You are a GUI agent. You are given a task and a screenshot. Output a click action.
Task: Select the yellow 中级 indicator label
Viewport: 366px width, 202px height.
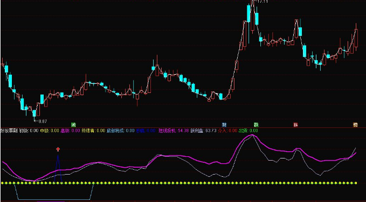pos(50,131)
